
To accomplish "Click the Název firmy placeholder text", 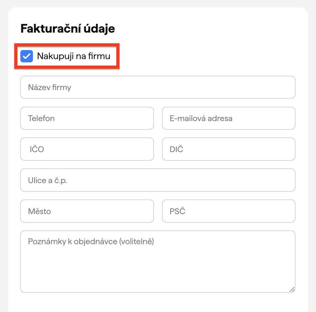I will click(x=49, y=87).
